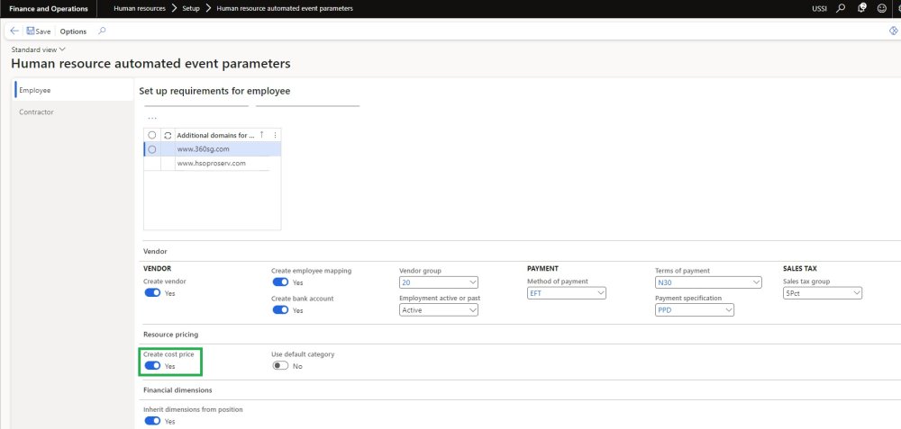Open the column options vertical dots
Viewport: 901px width, 429px height.
coord(275,135)
